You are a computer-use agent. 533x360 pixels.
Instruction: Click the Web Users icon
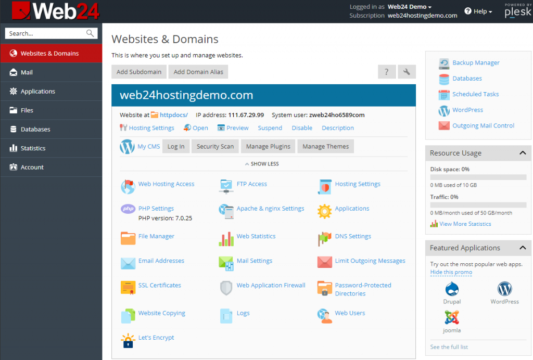(x=325, y=316)
